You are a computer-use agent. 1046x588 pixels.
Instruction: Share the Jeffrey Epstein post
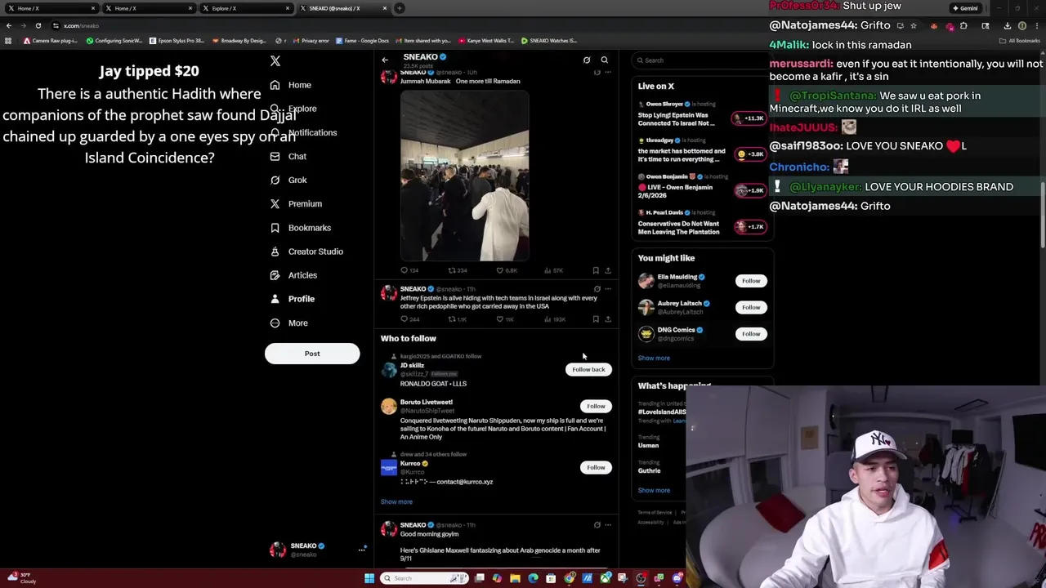608,319
